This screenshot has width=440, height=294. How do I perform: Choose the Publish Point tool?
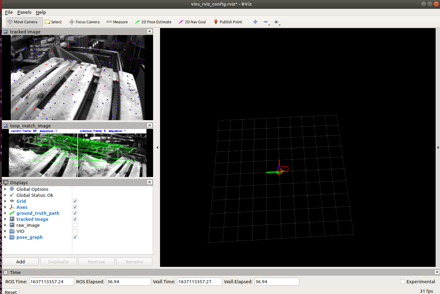[228, 22]
